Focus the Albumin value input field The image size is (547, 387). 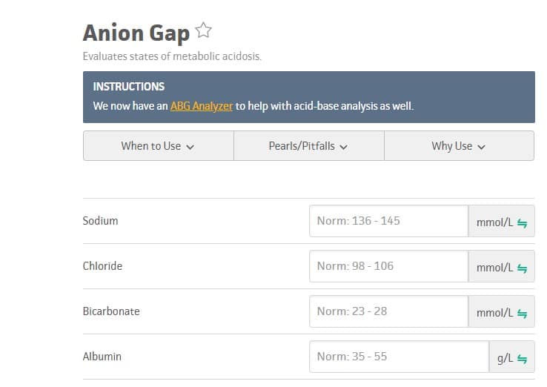coord(399,357)
